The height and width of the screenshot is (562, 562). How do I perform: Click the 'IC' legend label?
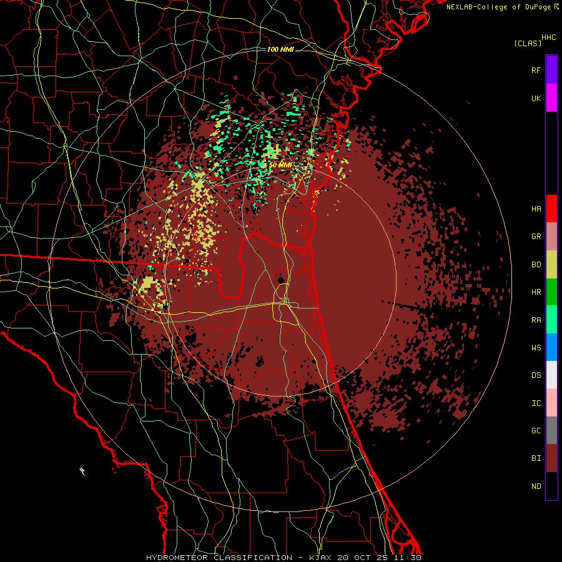536,403
